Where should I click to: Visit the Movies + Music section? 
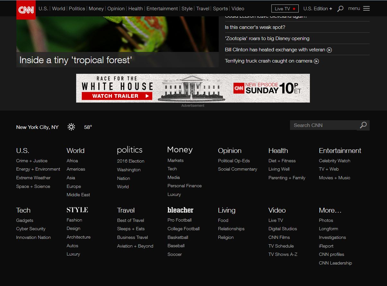(x=335, y=178)
